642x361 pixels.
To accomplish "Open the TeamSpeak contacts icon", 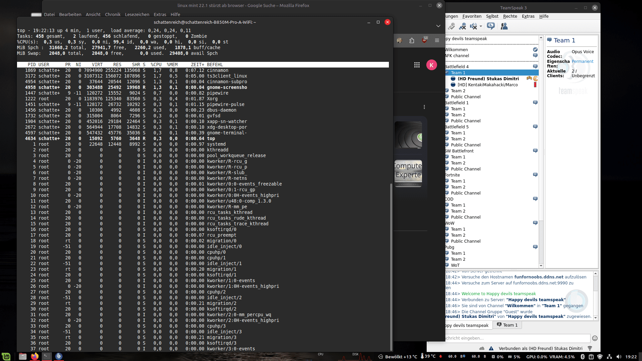I will pos(504,26).
